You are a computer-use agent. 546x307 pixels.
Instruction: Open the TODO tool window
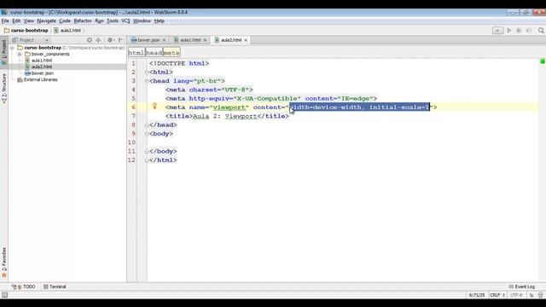(x=24, y=287)
